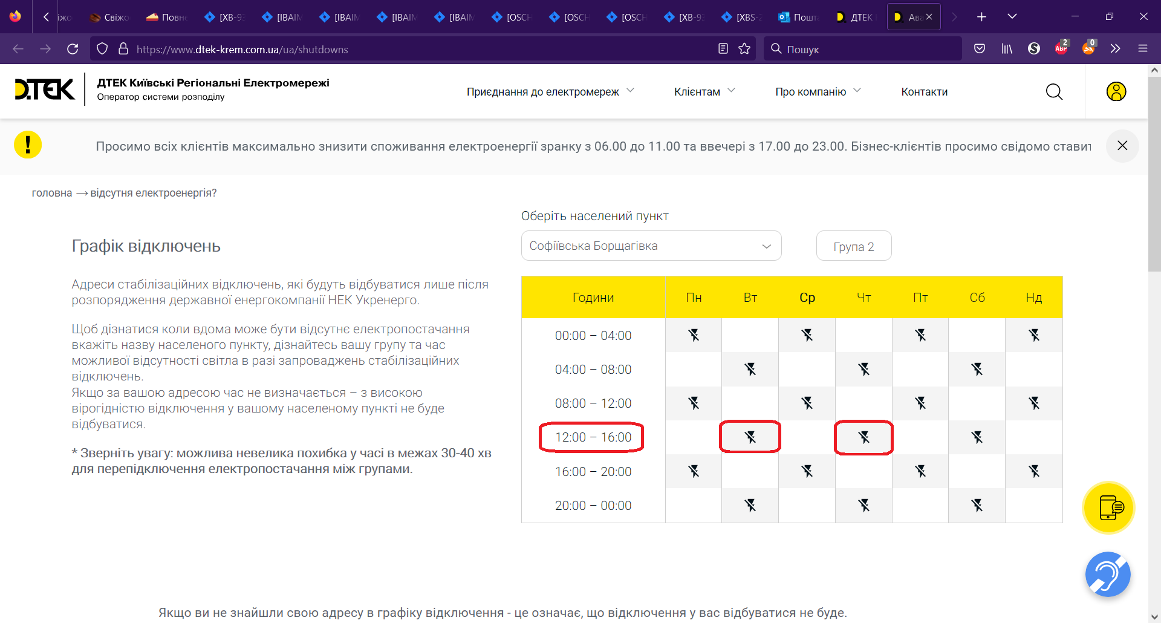Select the Нд day header
This screenshot has height=623, width=1161.
click(x=1034, y=297)
